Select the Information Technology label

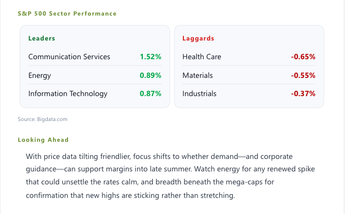(x=68, y=93)
